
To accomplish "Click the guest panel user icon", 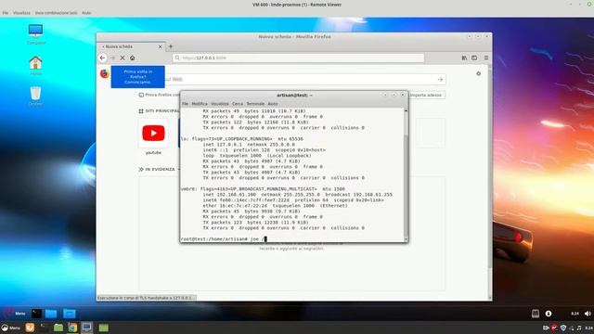I will click(x=549, y=314).
